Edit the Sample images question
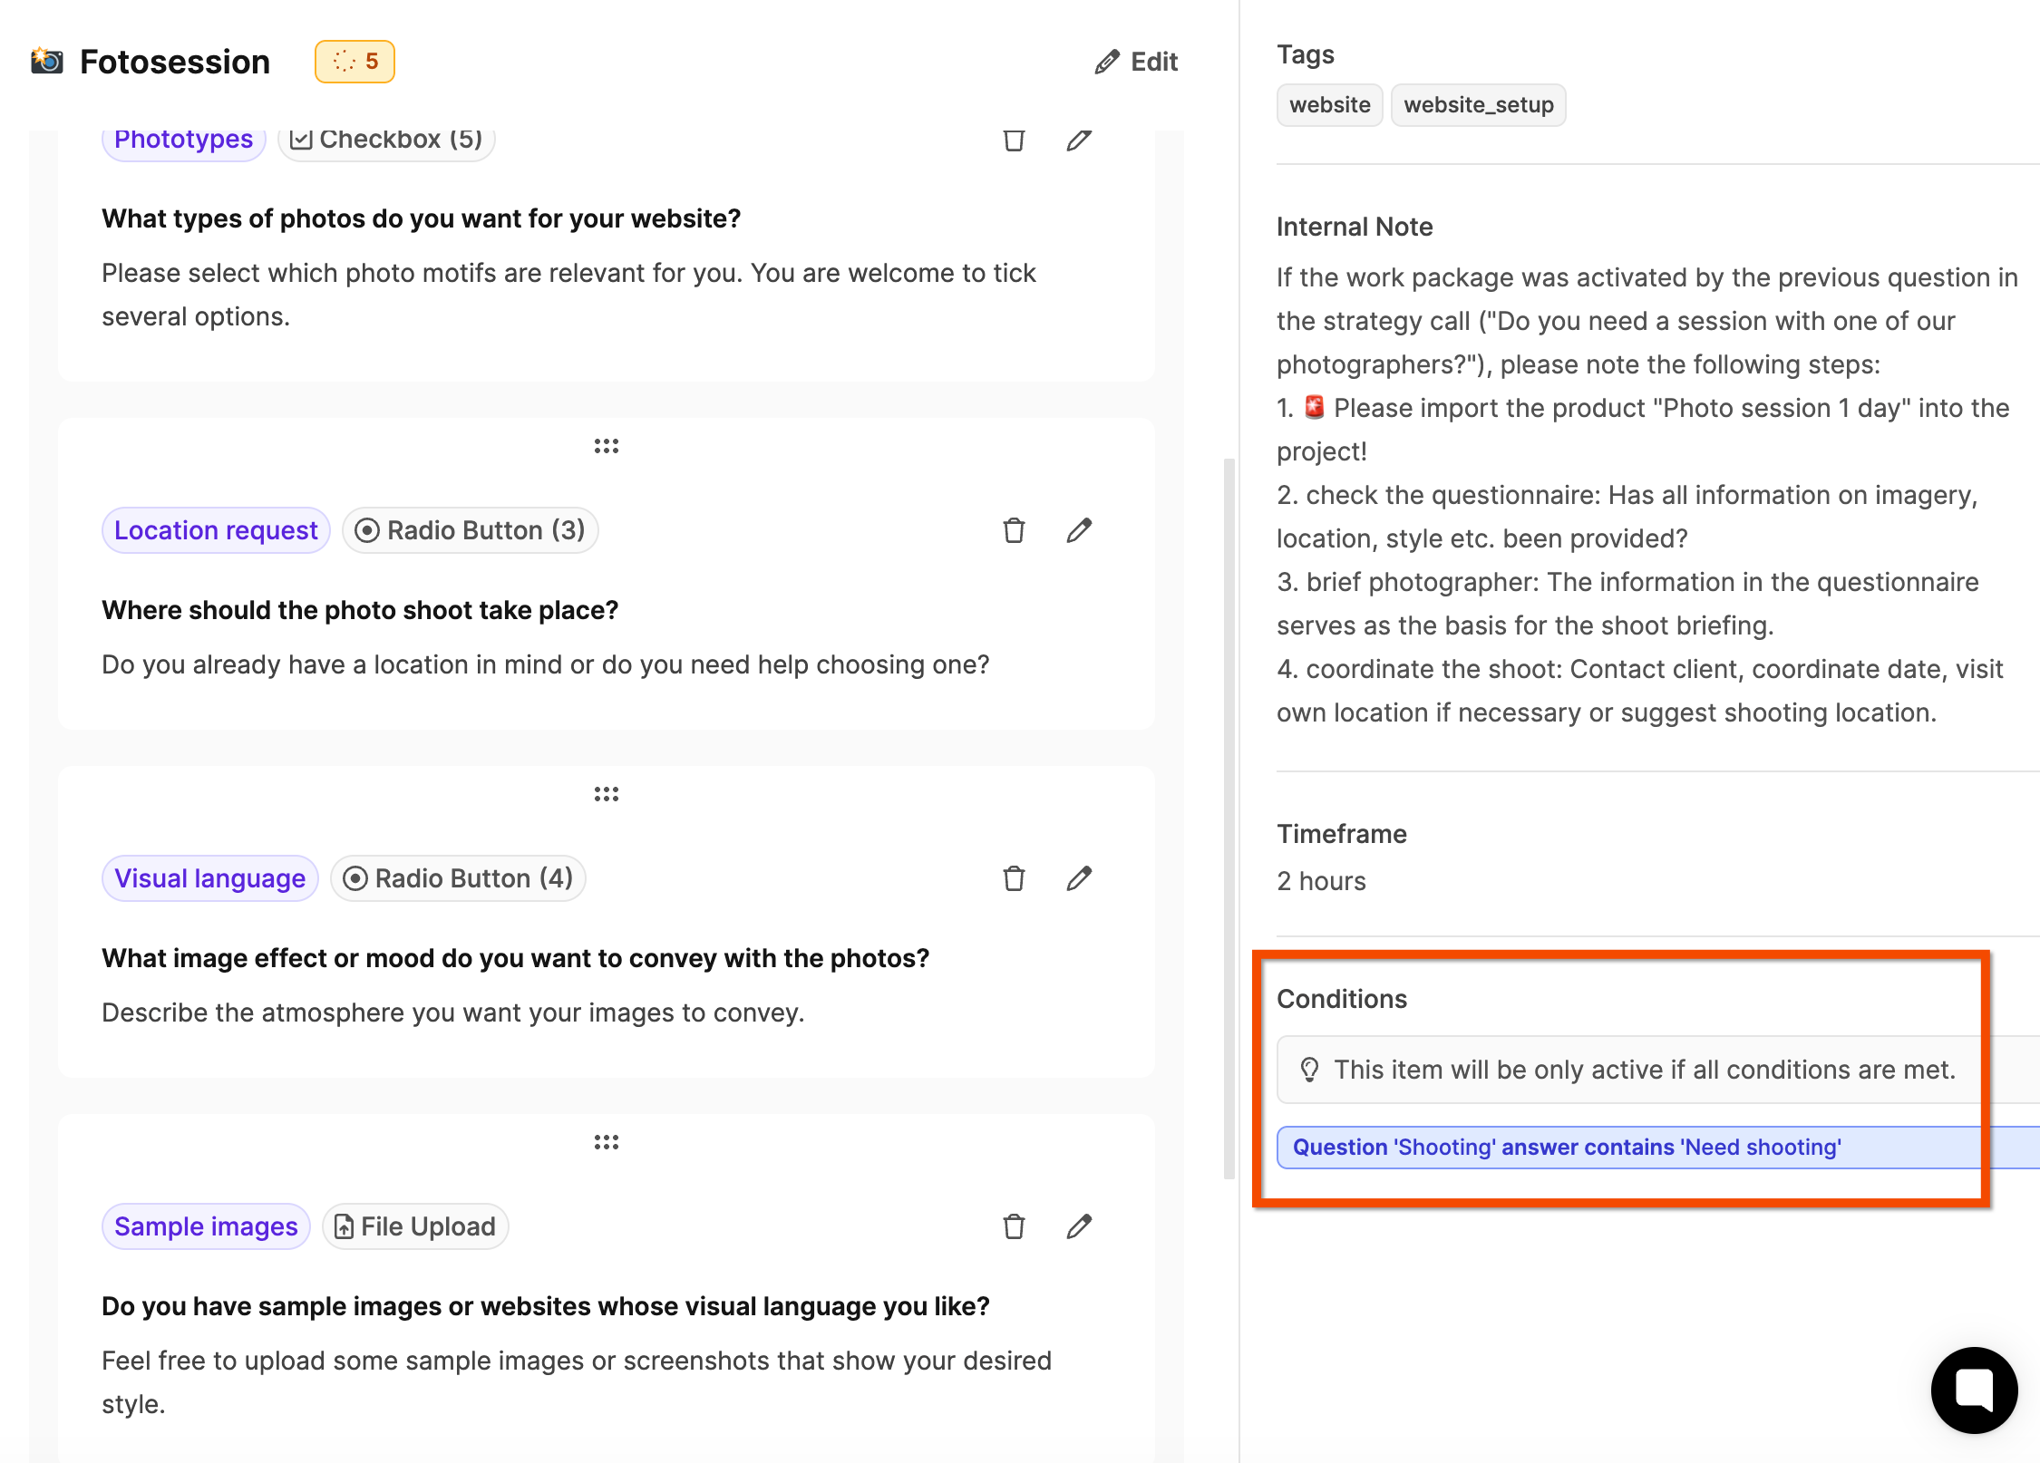The height and width of the screenshot is (1463, 2040). [1079, 1226]
